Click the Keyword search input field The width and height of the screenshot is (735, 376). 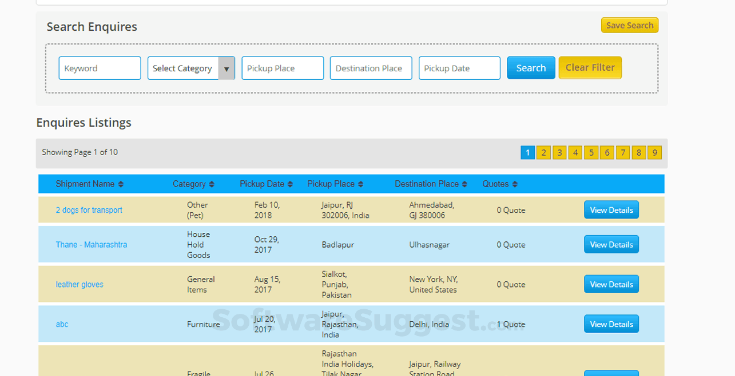coord(100,68)
